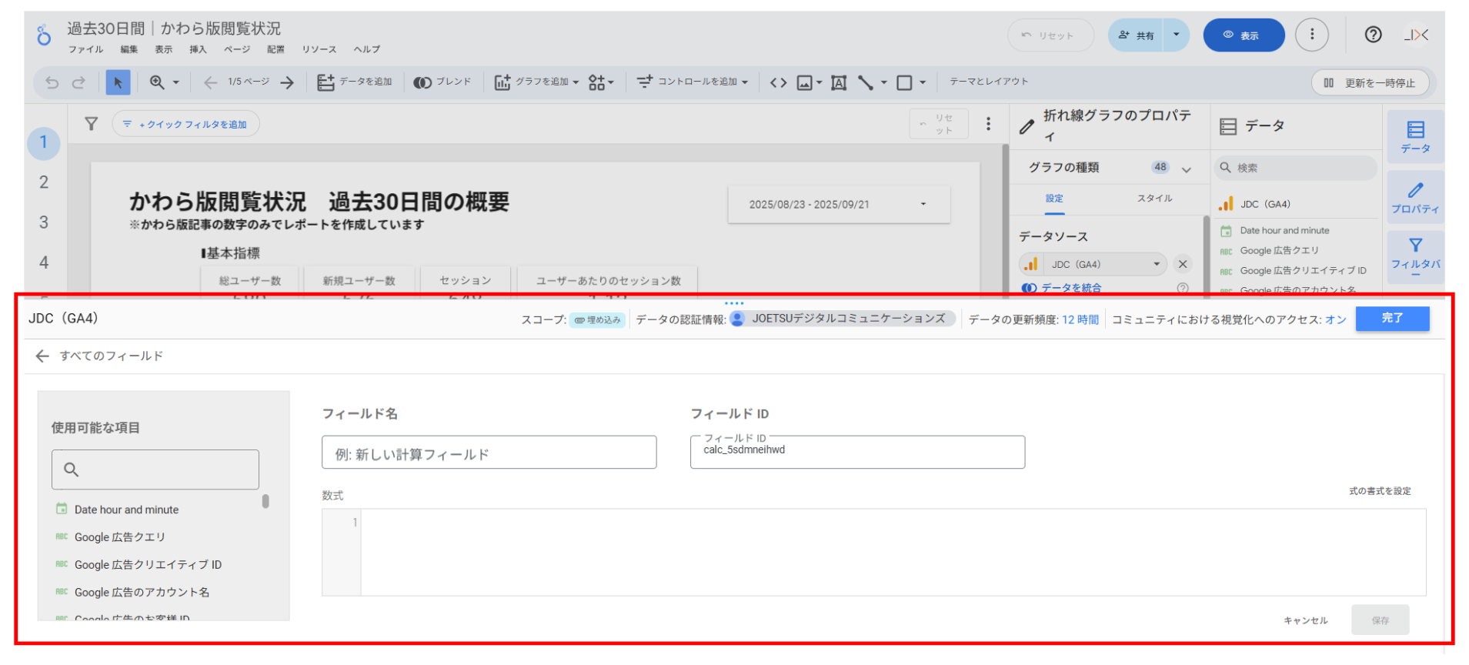Click the undo arrow in toolbar

(52, 82)
